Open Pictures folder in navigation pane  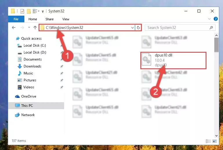pos(30,80)
